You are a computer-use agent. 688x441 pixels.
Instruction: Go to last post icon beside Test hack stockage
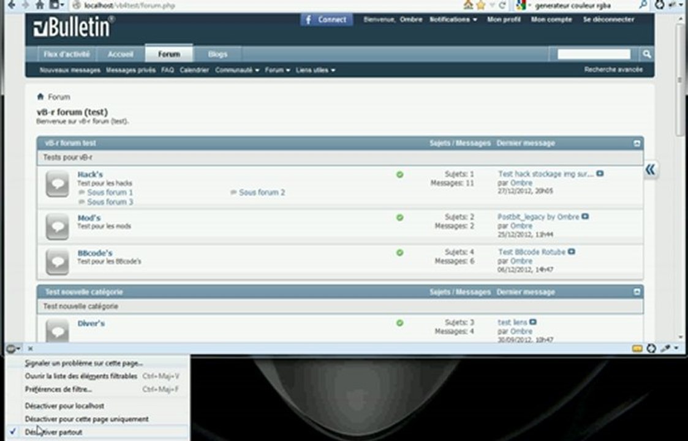600,174
